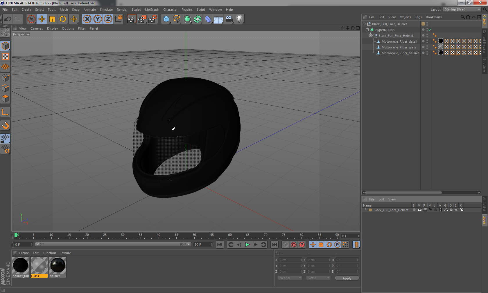488x293 pixels.
Task: Click the black material tag on Motorcycle_Rider_detail
Action: click(x=441, y=41)
